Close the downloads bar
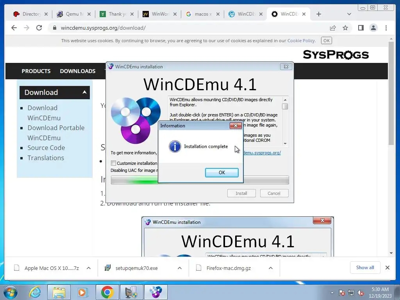Viewport: 400px width, 300px height. tap(387, 268)
